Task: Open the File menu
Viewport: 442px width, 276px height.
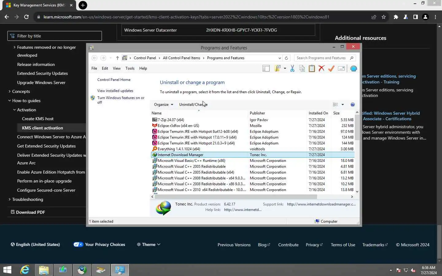Action: (x=94, y=68)
